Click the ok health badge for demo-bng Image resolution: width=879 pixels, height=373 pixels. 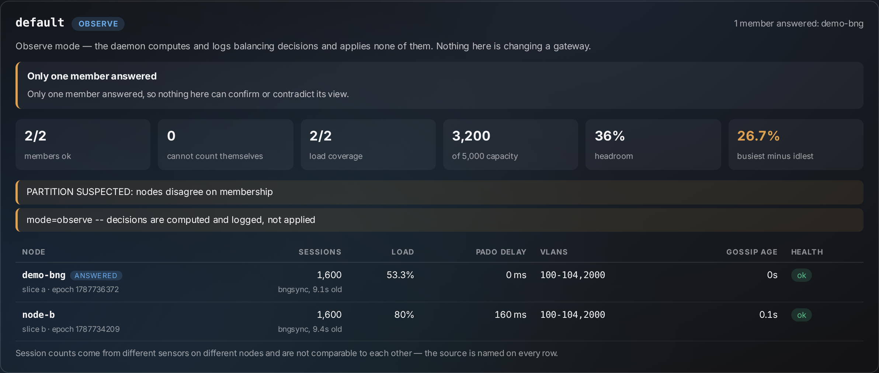[x=801, y=276]
